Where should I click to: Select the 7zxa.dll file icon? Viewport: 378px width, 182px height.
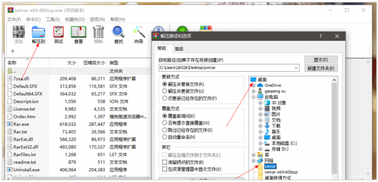coord(10,78)
